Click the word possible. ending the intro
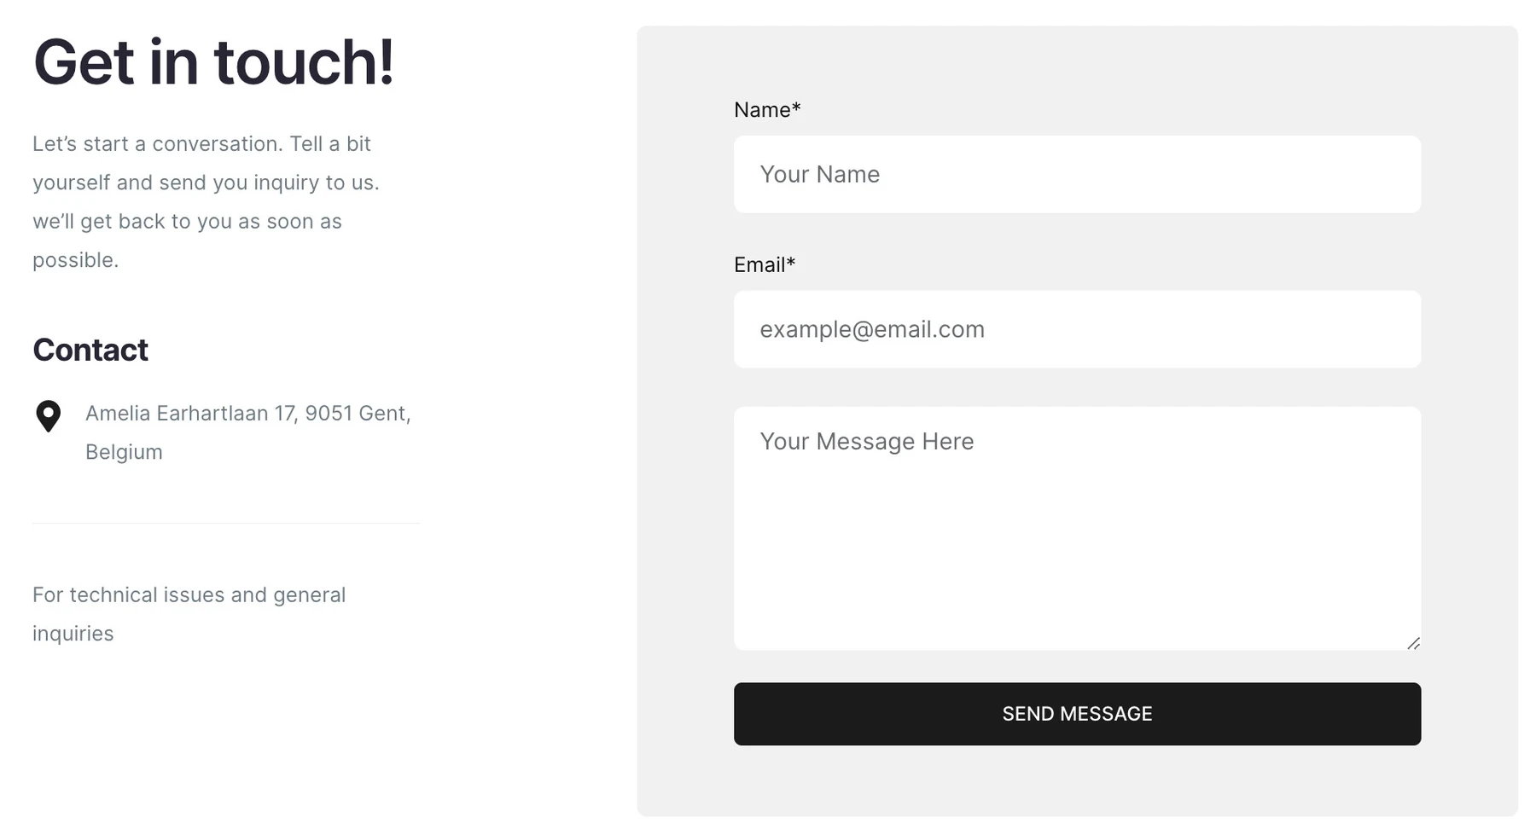 coord(75,260)
